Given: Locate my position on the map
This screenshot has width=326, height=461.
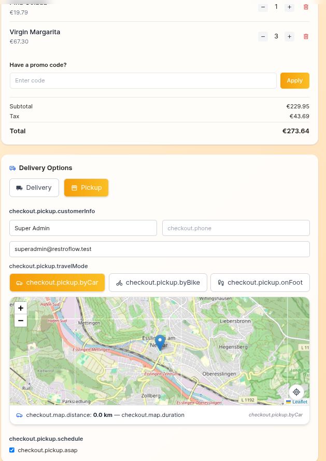Looking at the screenshot, I should tap(296, 392).
